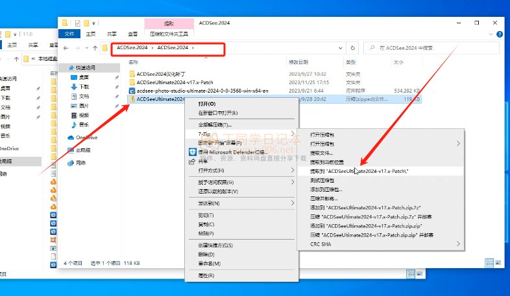Select the ACDSee2024汉化补丁 folder
The height and width of the screenshot is (296, 510).
161,74
